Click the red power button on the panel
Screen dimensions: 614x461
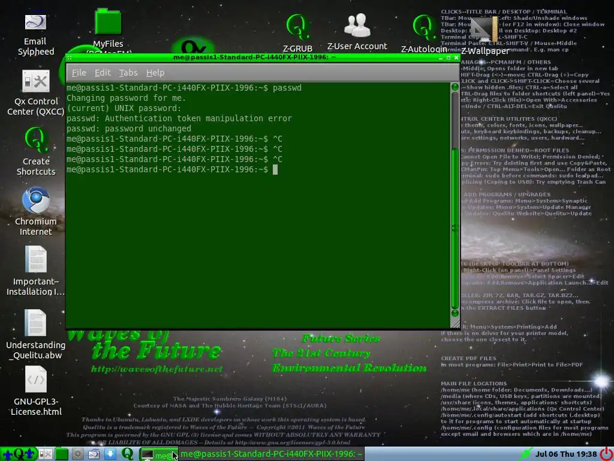(607, 454)
